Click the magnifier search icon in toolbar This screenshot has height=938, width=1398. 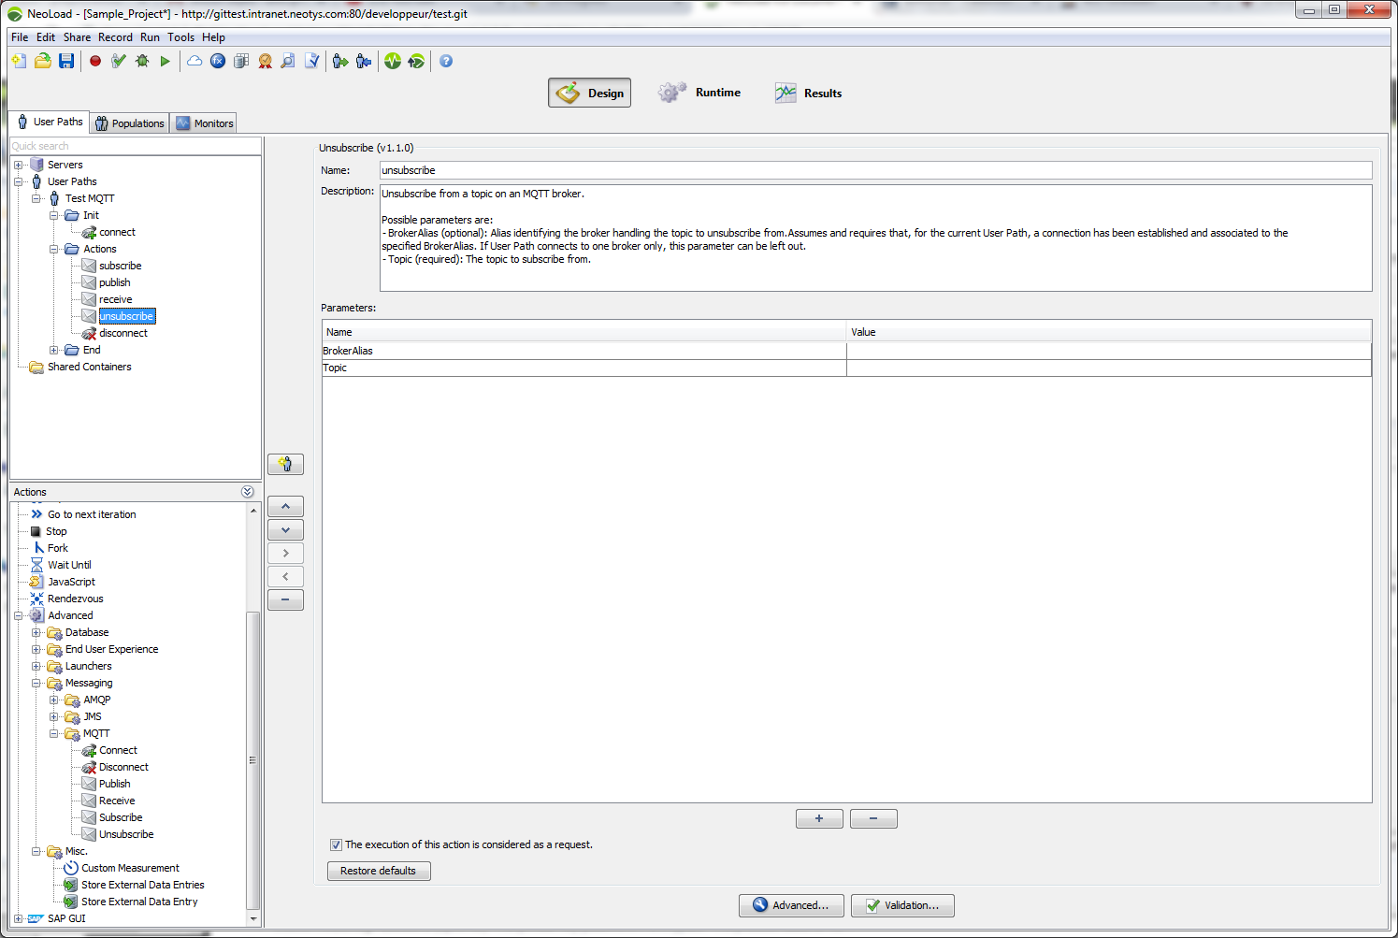(x=288, y=62)
